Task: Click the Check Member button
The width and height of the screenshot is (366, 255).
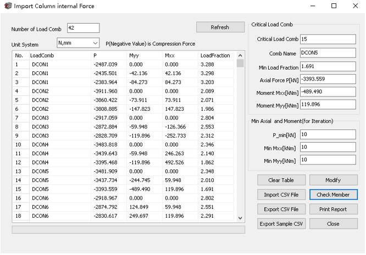Action: (x=334, y=195)
